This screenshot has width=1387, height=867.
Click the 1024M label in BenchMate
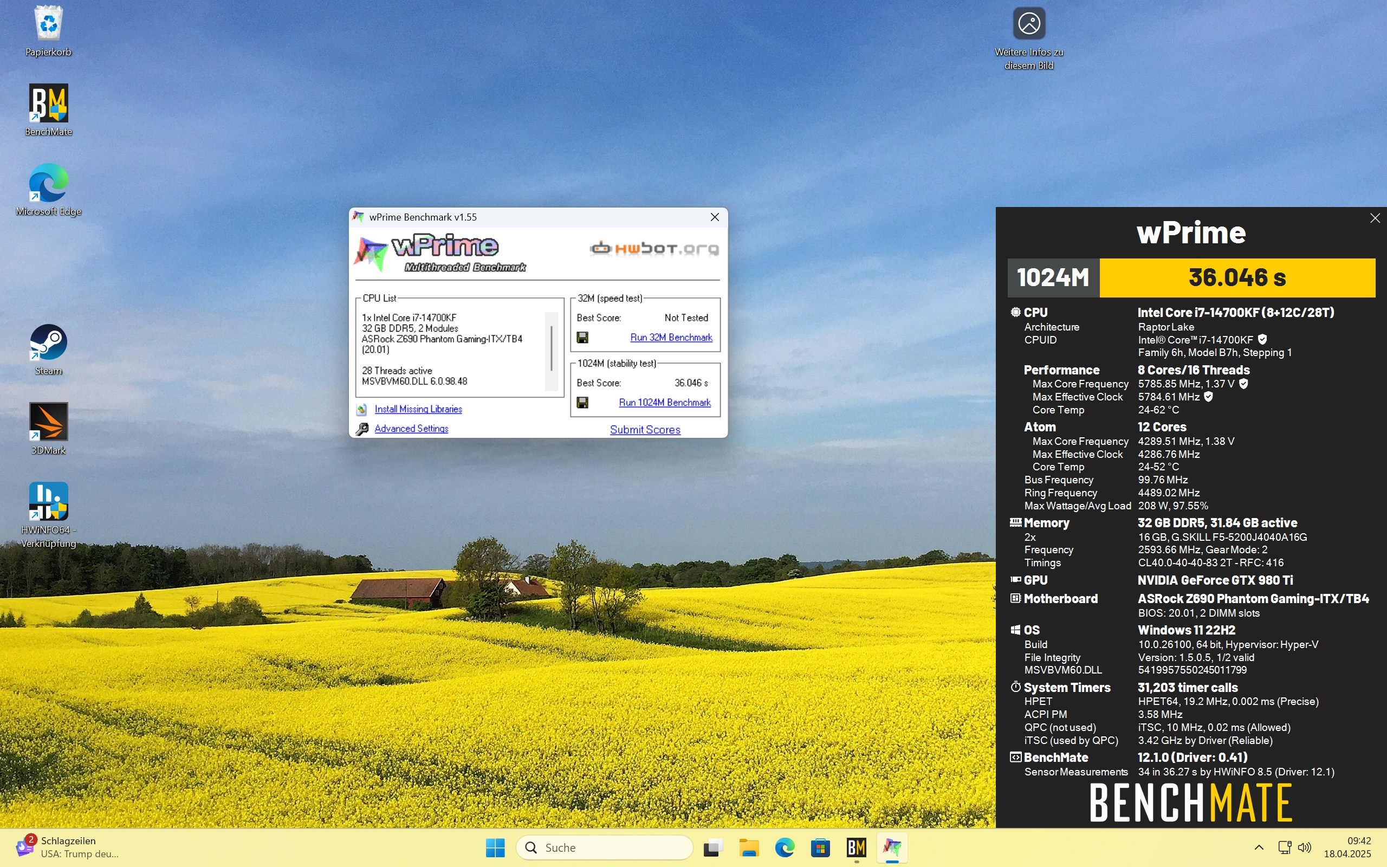click(1053, 278)
